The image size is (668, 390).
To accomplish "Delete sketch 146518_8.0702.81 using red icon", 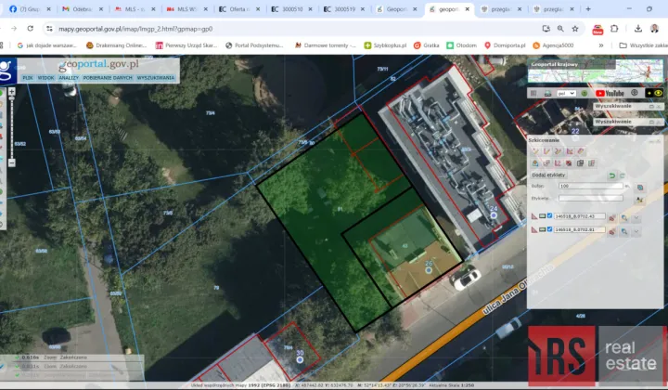I will (x=612, y=231).
